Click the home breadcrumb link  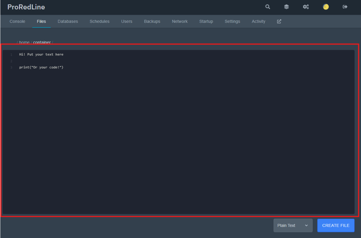pos(24,42)
